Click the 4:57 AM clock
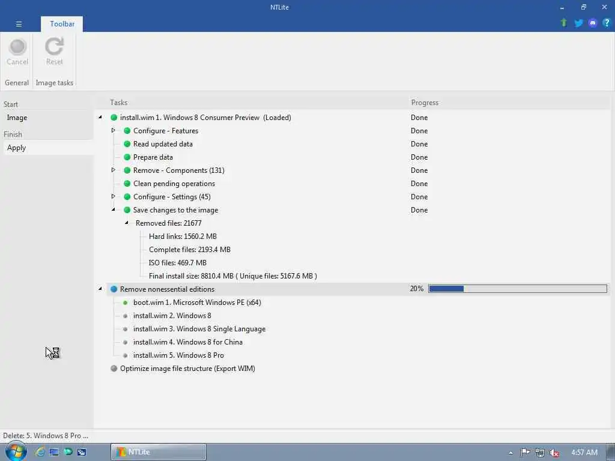 point(584,453)
